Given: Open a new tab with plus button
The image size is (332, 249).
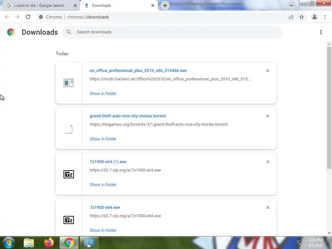Looking at the screenshot, I should click(x=165, y=6).
